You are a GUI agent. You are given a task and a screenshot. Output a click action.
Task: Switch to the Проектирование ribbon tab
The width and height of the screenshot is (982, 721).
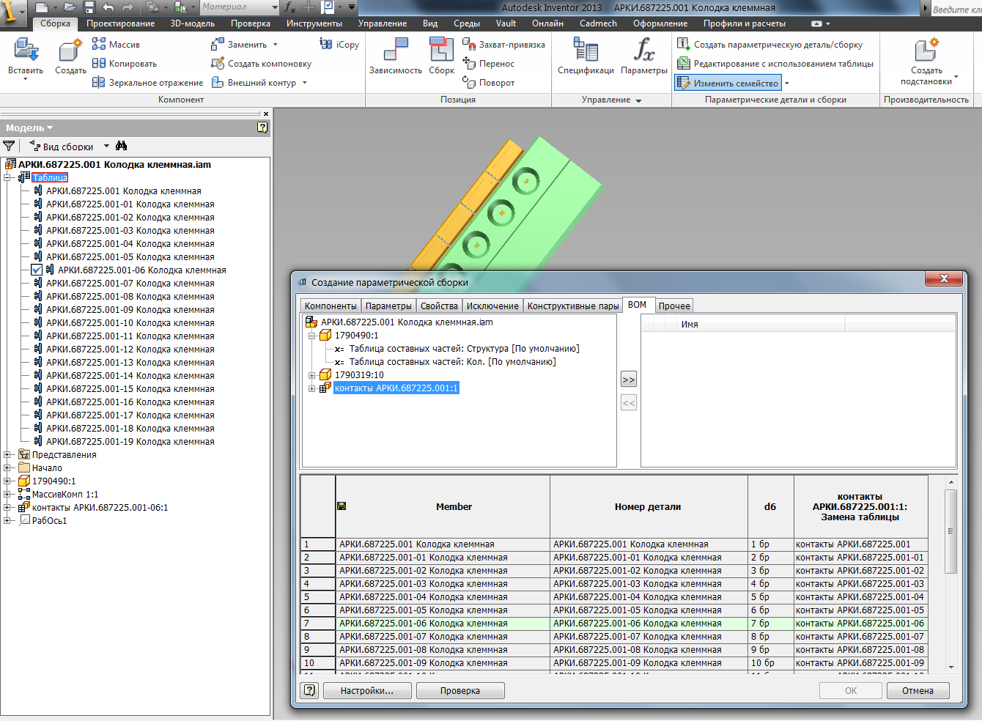[121, 23]
